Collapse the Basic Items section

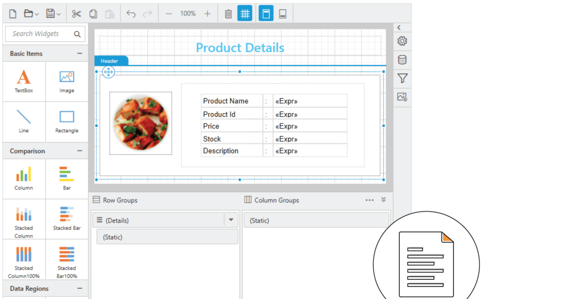pos(80,54)
